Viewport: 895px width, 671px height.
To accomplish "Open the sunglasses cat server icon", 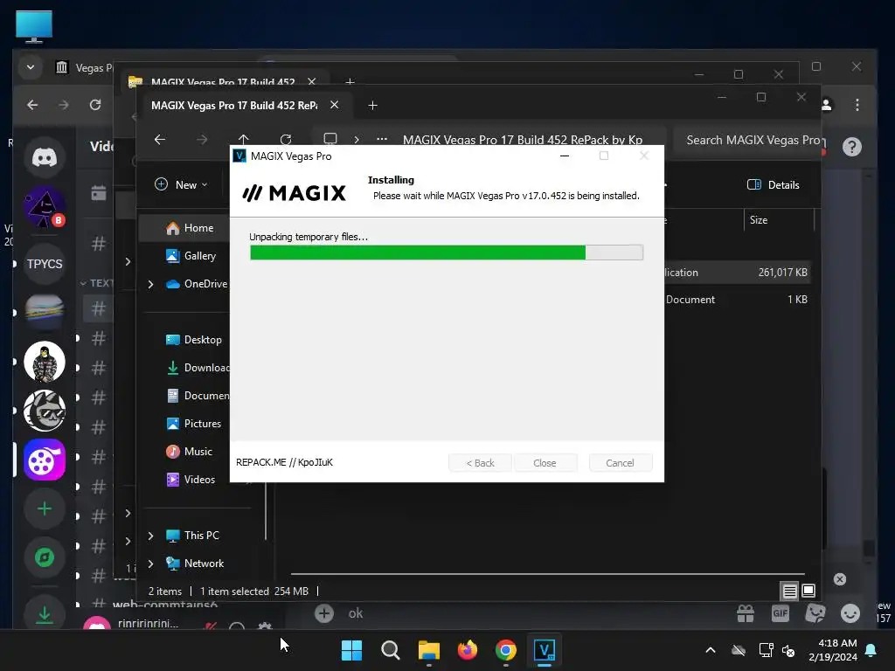I will click(44, 411).
